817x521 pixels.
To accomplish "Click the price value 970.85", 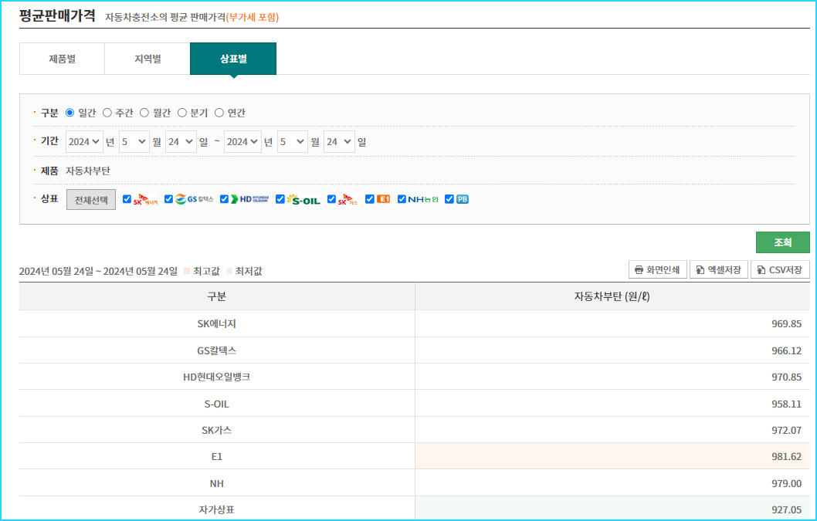I will (x=786, y=377).
